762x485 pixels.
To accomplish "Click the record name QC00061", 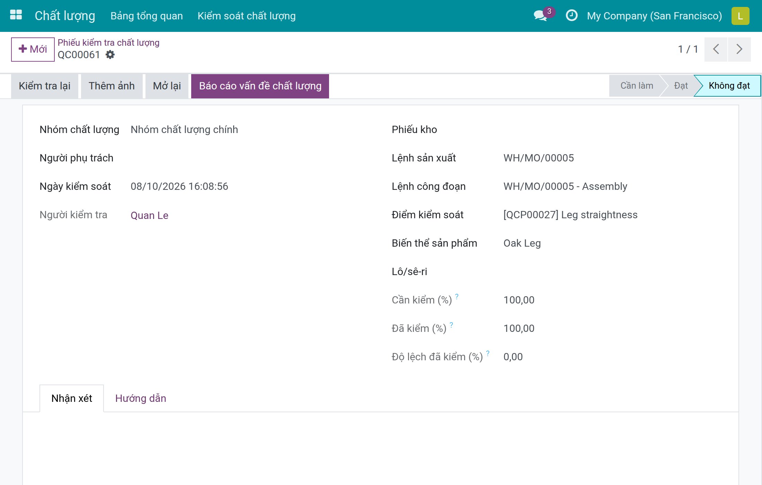I will (79, 55).
